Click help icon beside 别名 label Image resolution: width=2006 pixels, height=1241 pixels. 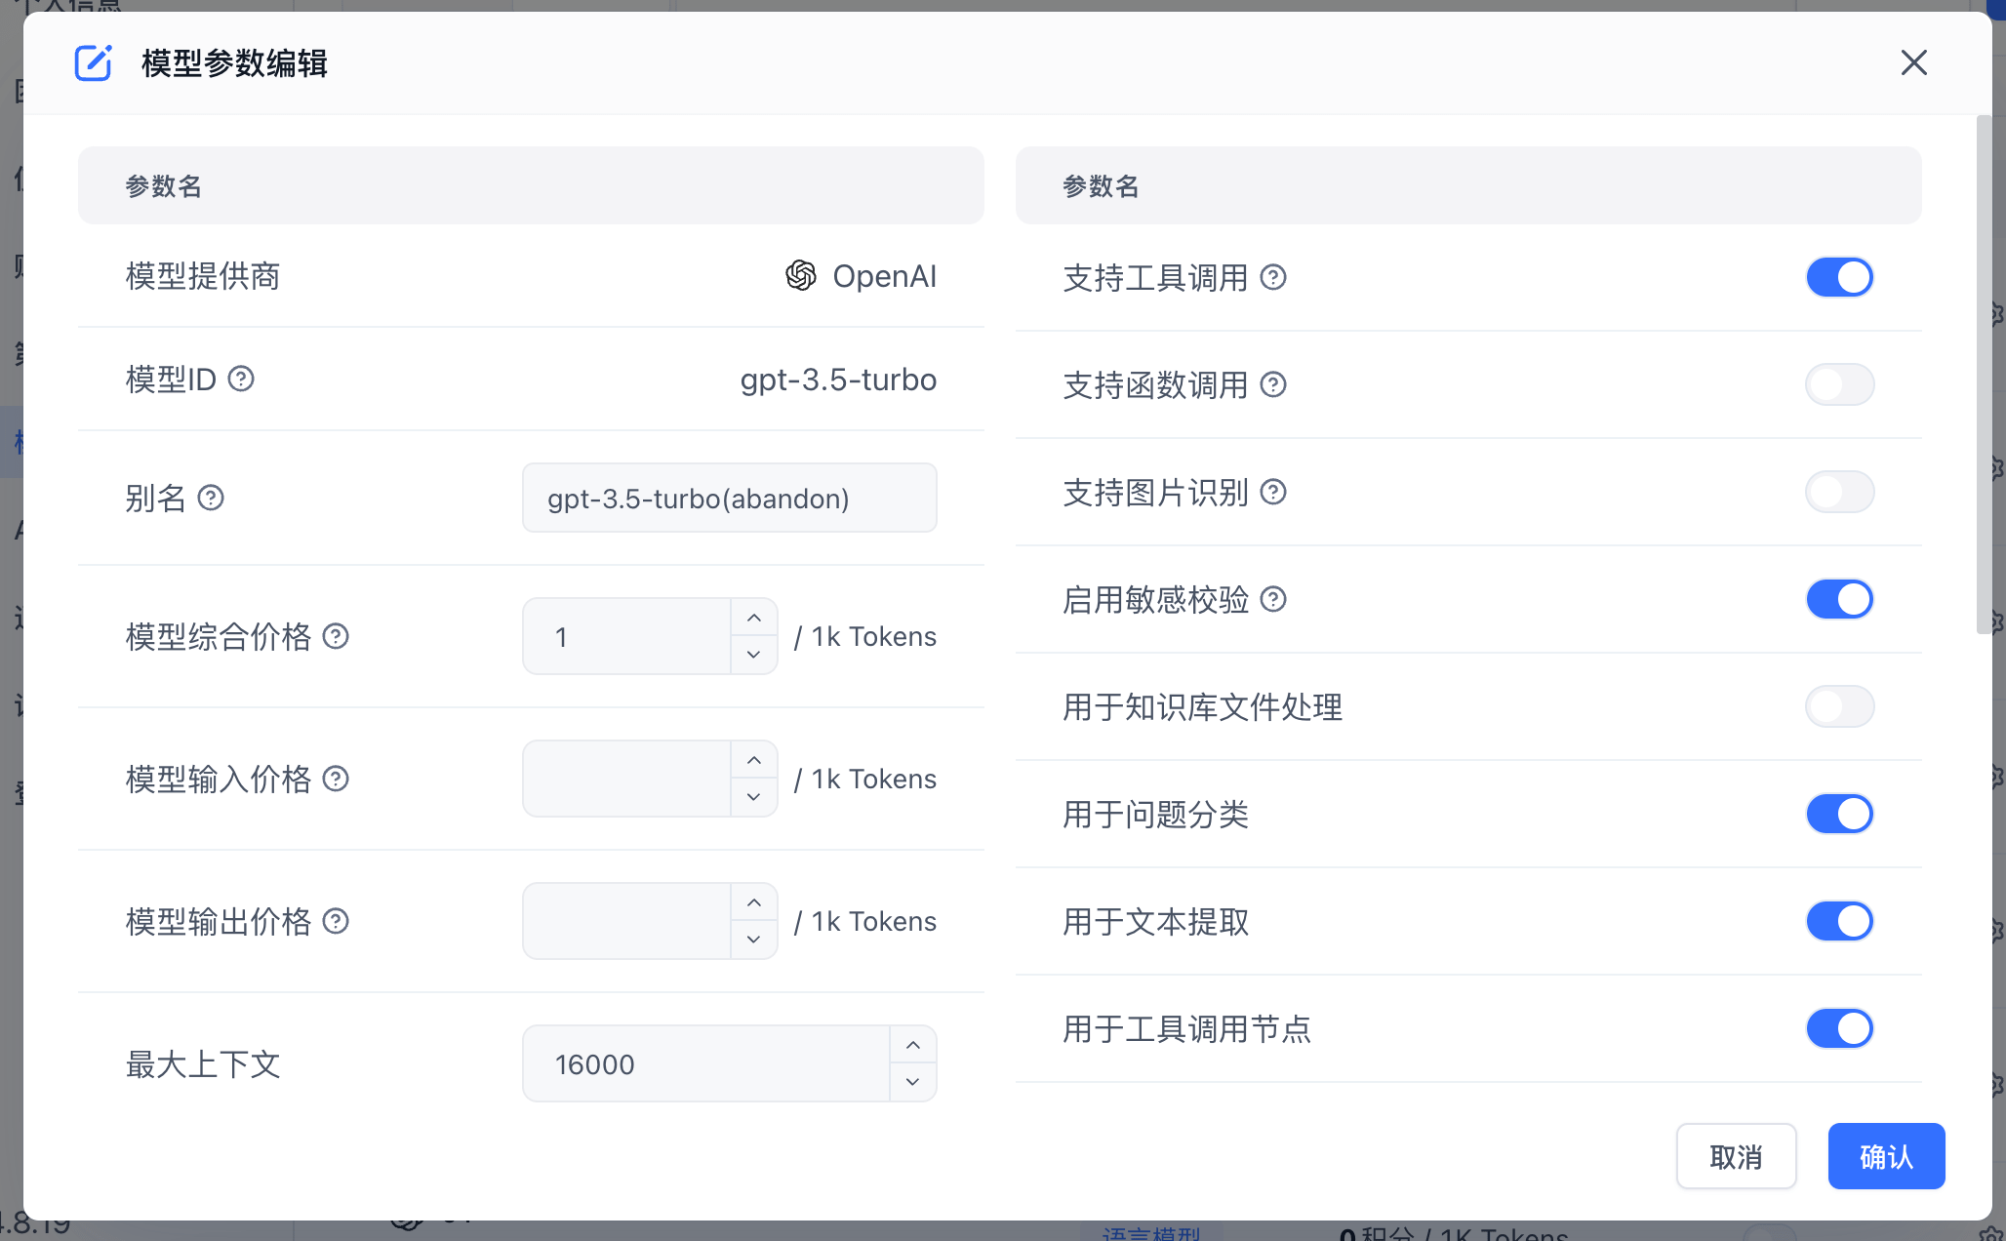211,498
